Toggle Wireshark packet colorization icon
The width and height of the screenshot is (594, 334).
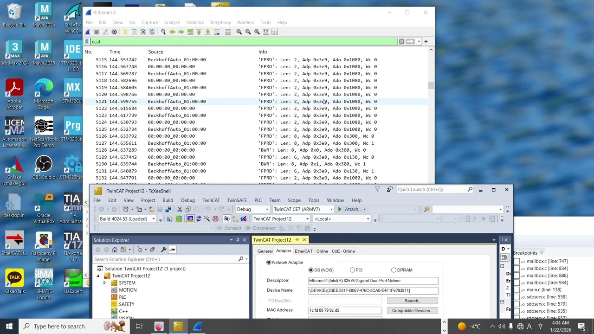click(228, 32)
